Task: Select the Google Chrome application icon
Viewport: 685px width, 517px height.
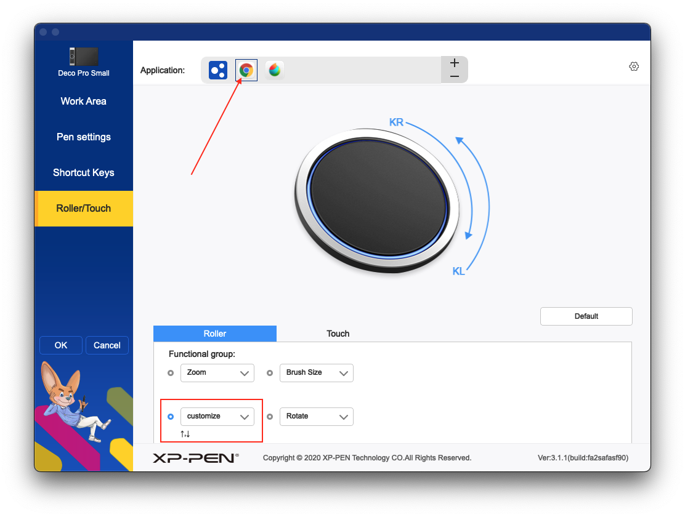Action: (246, 70)
